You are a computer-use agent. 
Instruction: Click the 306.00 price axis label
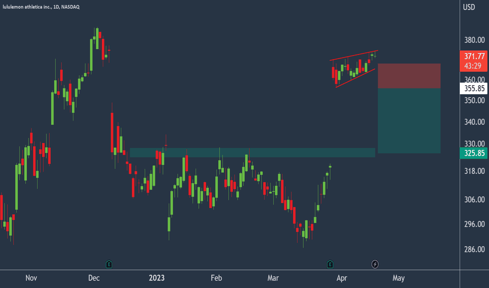[x=474, y=200]
